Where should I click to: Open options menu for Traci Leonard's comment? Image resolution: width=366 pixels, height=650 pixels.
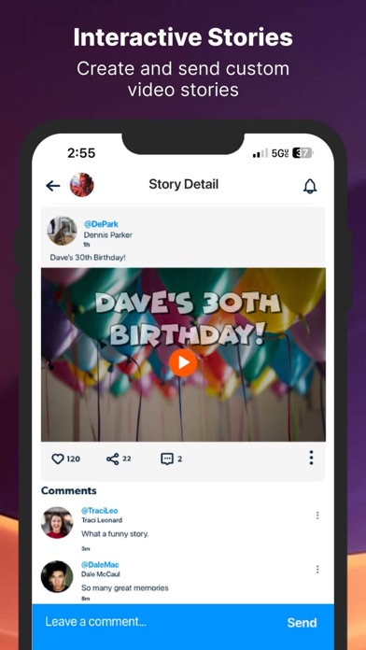point(317,516)
